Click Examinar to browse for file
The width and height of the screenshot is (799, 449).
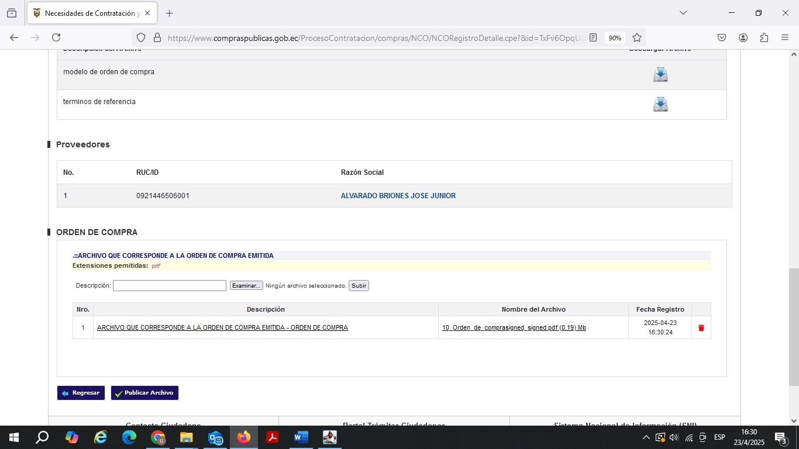(x=246, y=286)
